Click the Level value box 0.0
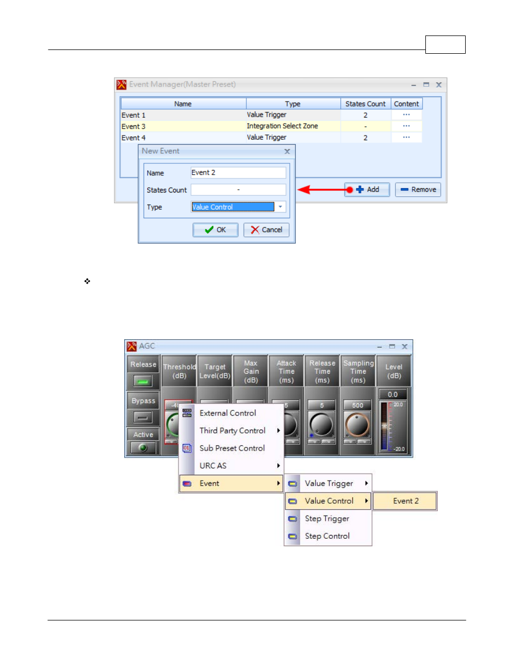Image resolution: width=513 pixels, height=664 pixels. [x=393, y=395]
